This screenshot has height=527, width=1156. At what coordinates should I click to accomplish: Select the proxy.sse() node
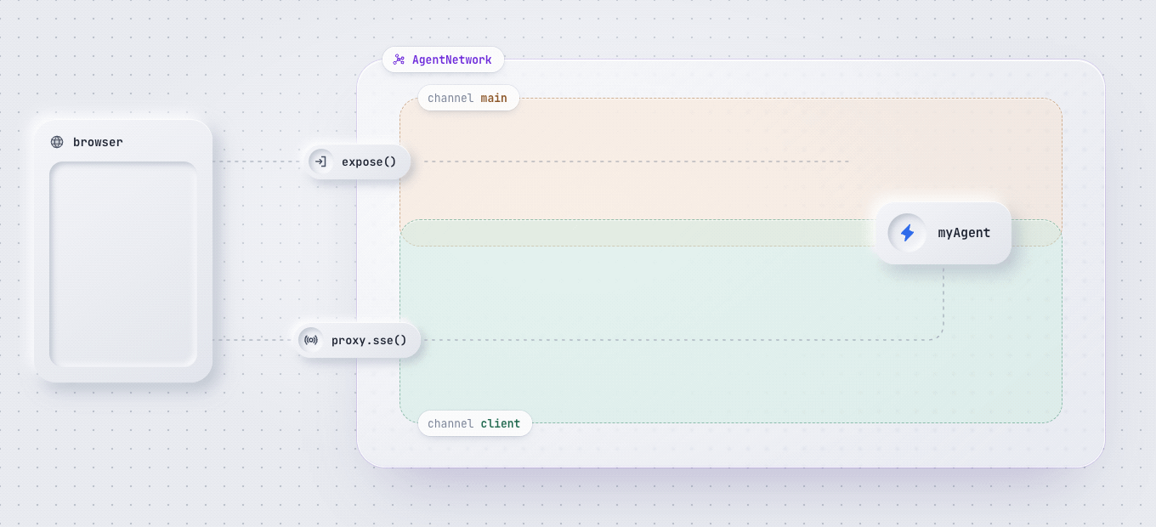pyautogui.click(x=358, y=340)
